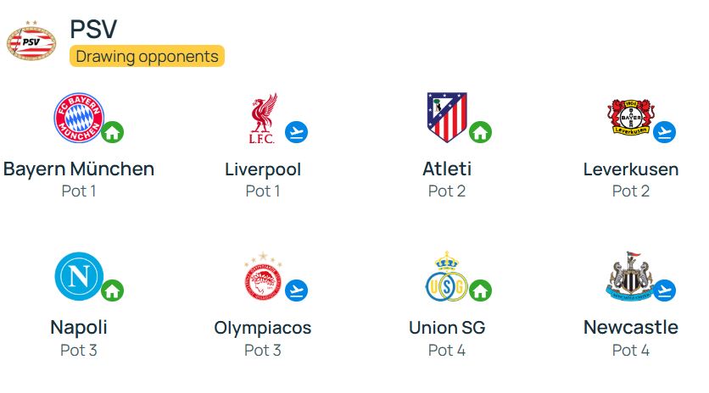The width and height of the screenshot is (709, 393).
Task: Open the Olympiacos red crest
Action: (x=263, y=276)
